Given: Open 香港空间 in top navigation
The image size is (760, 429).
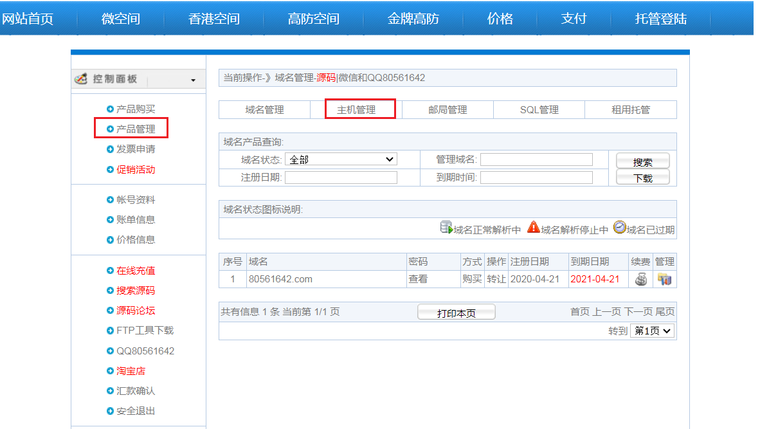Looking at the screenshot, I should tap(214, 19).
